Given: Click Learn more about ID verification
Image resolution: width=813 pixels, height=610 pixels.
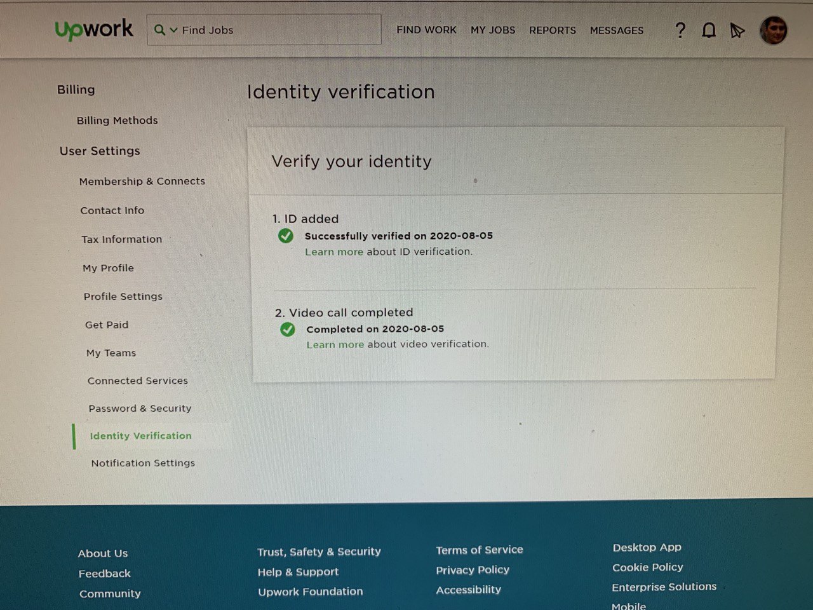Looking at the screenshot, I should click(x=334, y=252).
